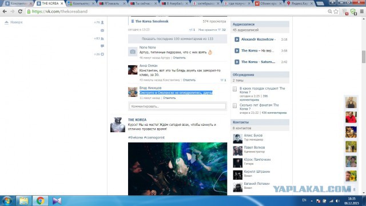Show last 100 comments of 133
The image size is (366, 206).
point(177,39)
